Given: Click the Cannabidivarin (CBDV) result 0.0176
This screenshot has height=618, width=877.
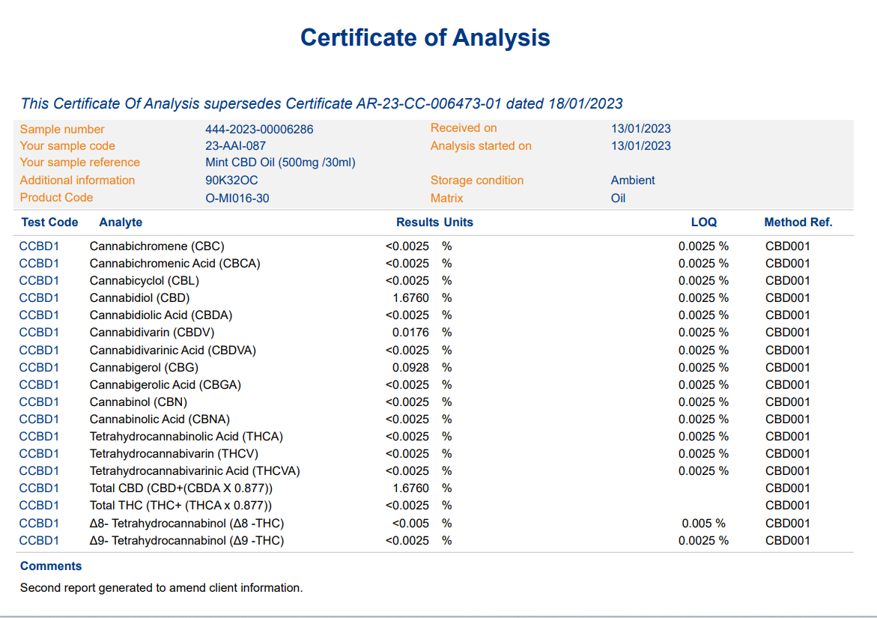Looking at the screenshot, I should click(410, 333).
